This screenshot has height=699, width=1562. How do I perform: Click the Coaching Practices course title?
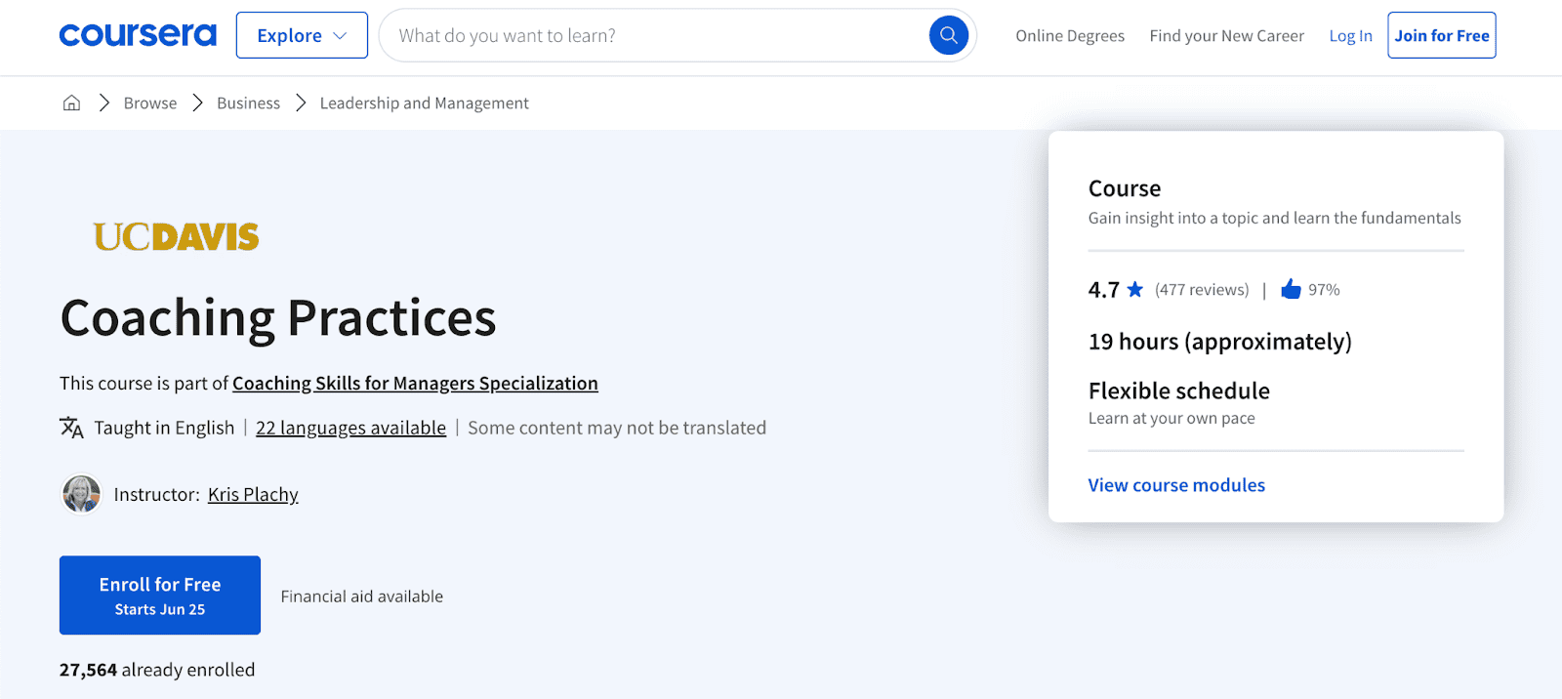278,318
